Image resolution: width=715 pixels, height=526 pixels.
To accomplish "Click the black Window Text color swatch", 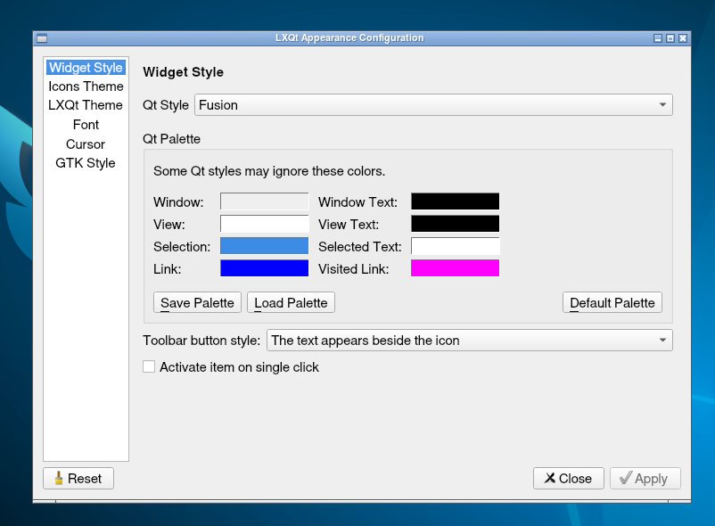I will pos(455,202).
